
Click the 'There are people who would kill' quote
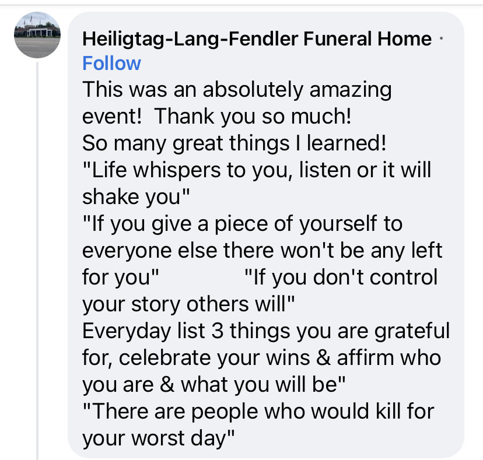258,412
